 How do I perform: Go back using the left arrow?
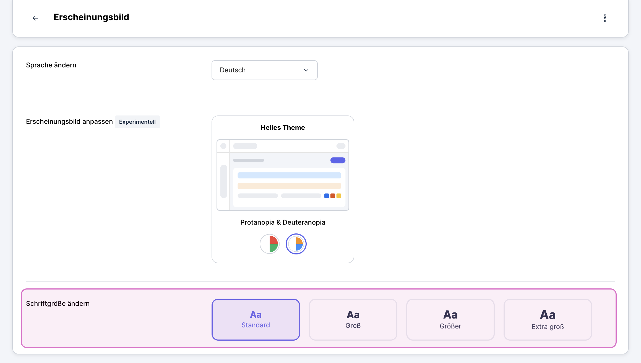tap(35, 18)
